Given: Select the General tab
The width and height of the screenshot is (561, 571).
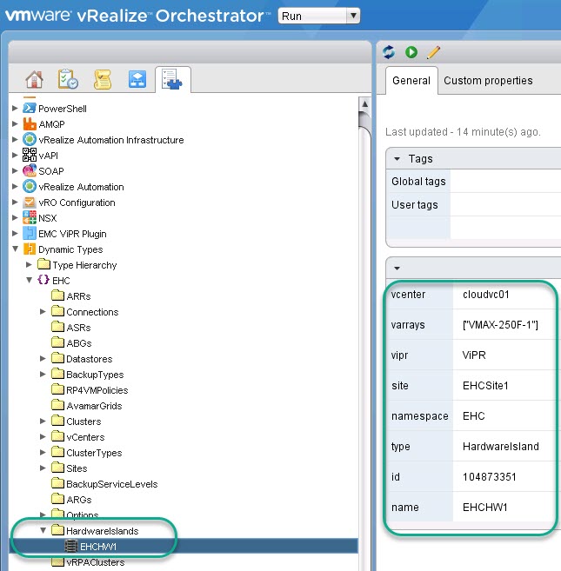Looking at the screenshot, I should 411,81.
